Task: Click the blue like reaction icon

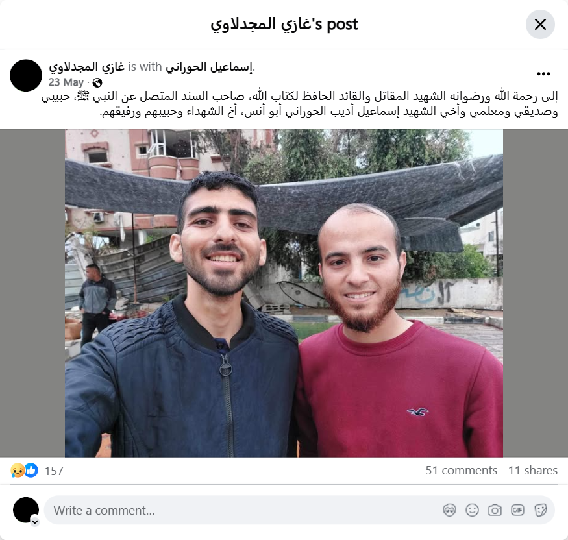Action: [x=32, y=471]
